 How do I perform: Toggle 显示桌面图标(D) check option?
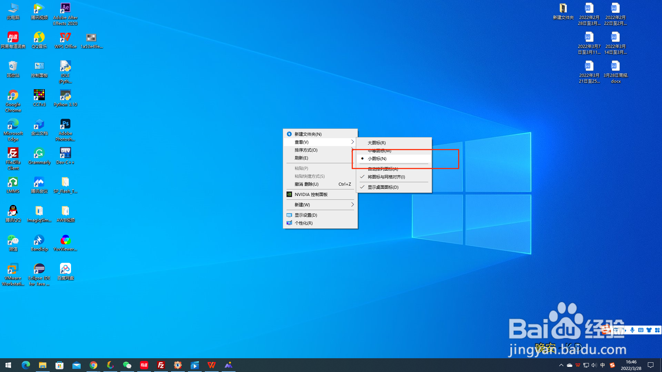click(x=383, y=187)
